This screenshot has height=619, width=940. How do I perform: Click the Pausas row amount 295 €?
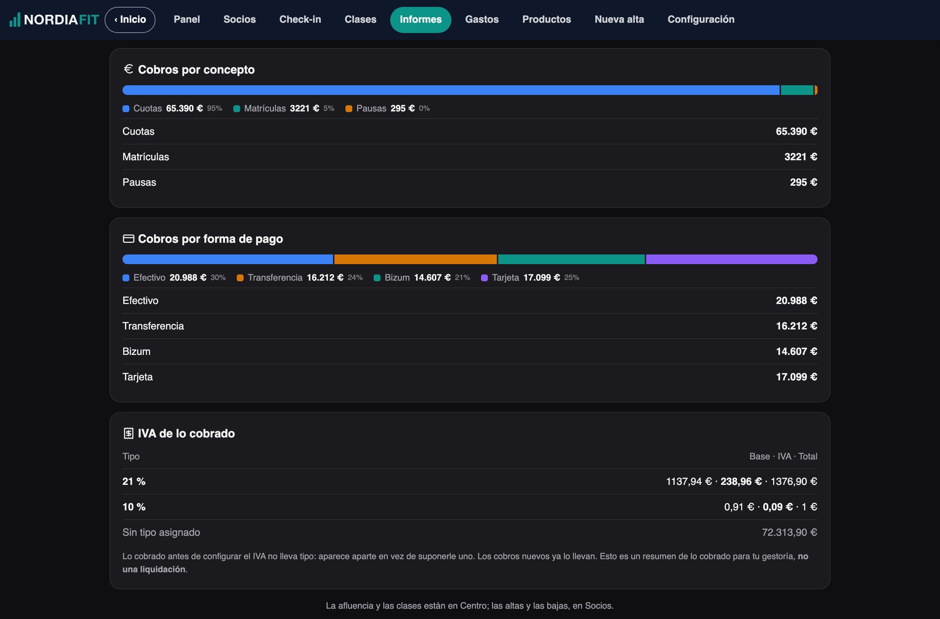click(x=803, y=182)
